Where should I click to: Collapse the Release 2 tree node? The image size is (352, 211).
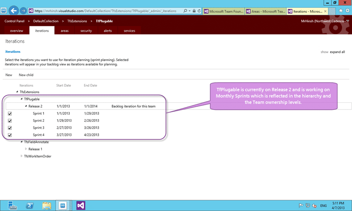pyautogui.click(x=26, y=106)
